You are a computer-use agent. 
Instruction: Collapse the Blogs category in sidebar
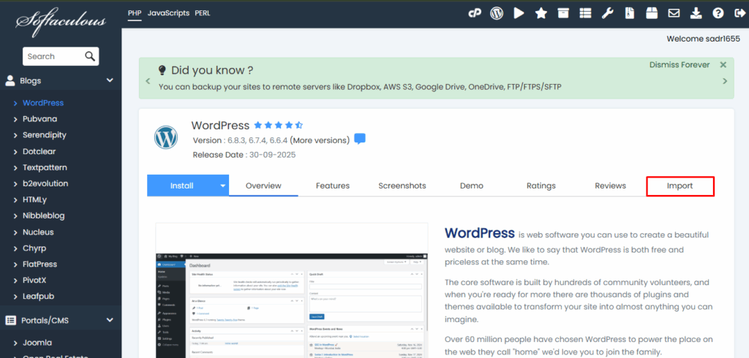tap(110, 80)
